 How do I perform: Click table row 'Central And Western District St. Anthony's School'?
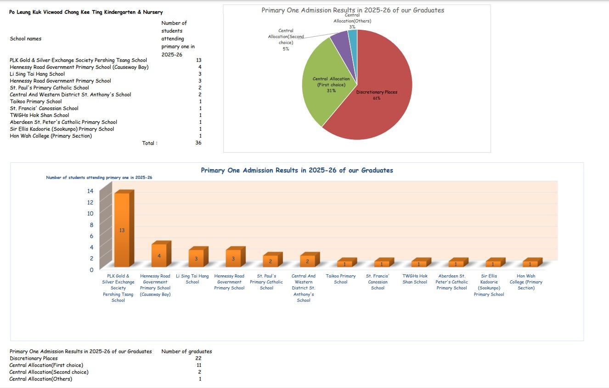[x=106, y=94]
